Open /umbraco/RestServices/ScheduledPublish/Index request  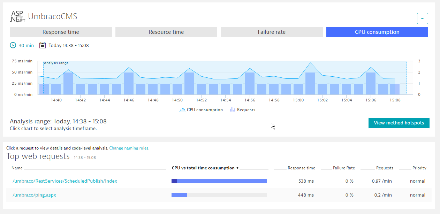[65, 181]
